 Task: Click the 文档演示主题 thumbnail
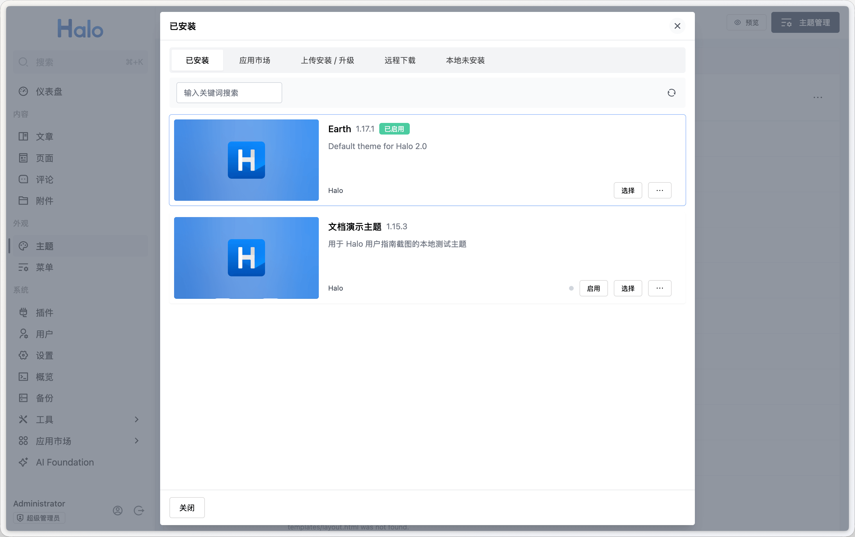click(x=246, y=258)
